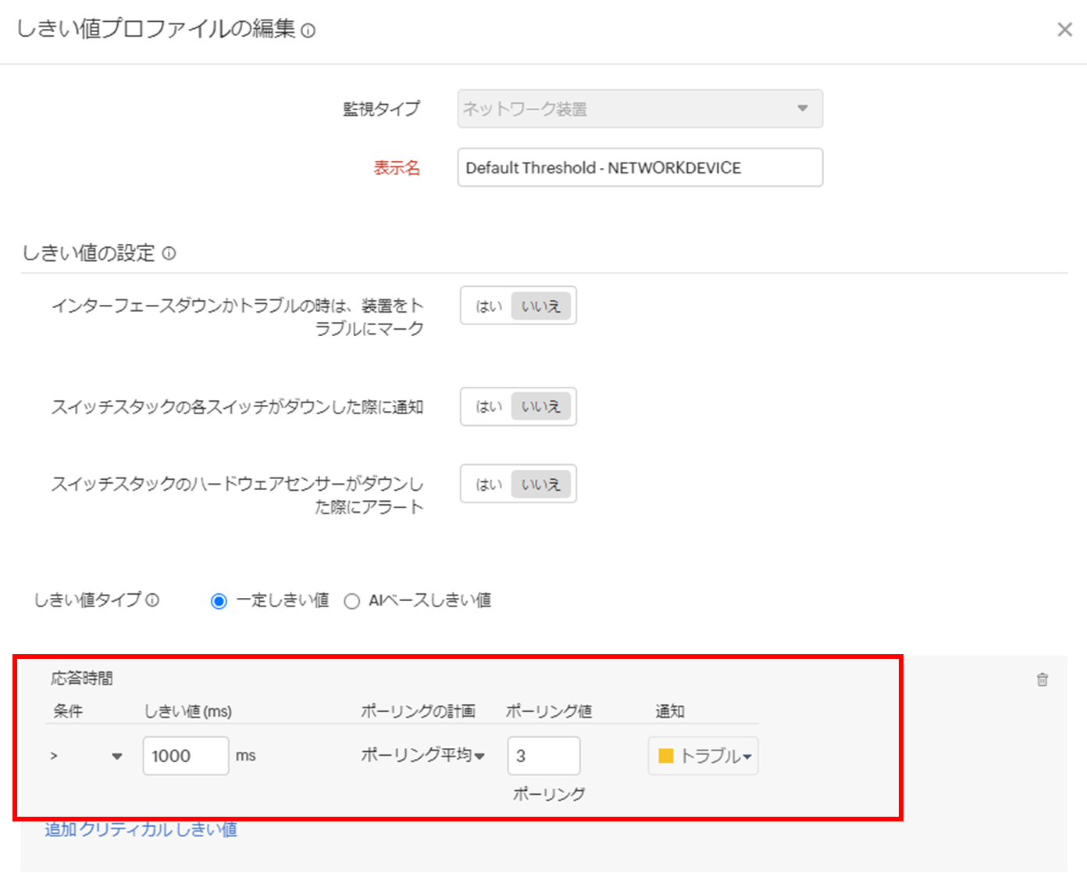Expand the ポーリング平均 dropdown
1087x873 pixels.
coord(422,755)
